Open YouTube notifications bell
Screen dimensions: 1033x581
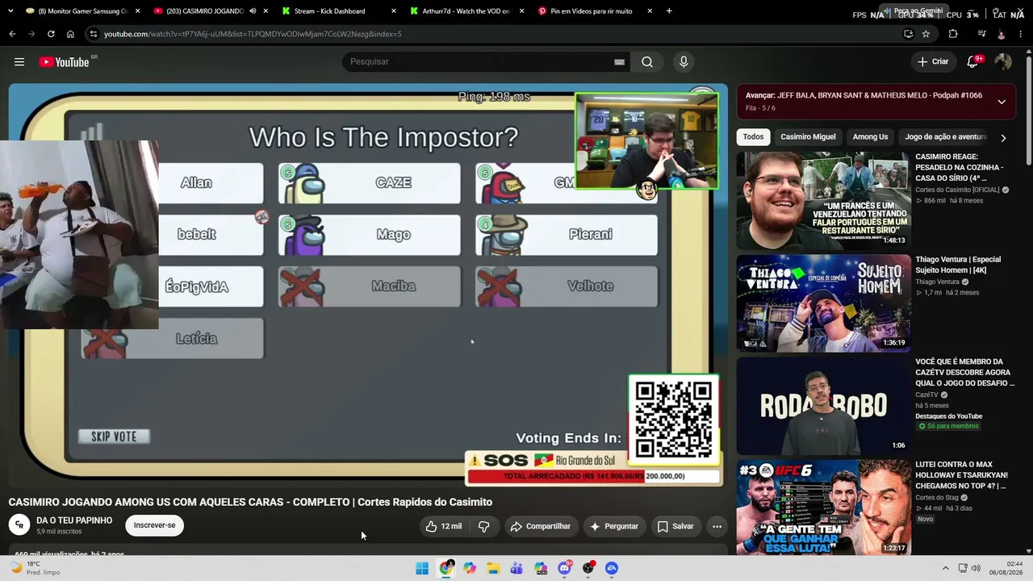coord(973,62)
